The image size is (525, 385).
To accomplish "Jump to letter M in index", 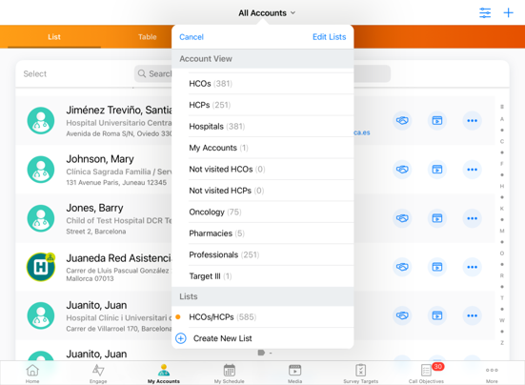I will [x=502, y=231].
